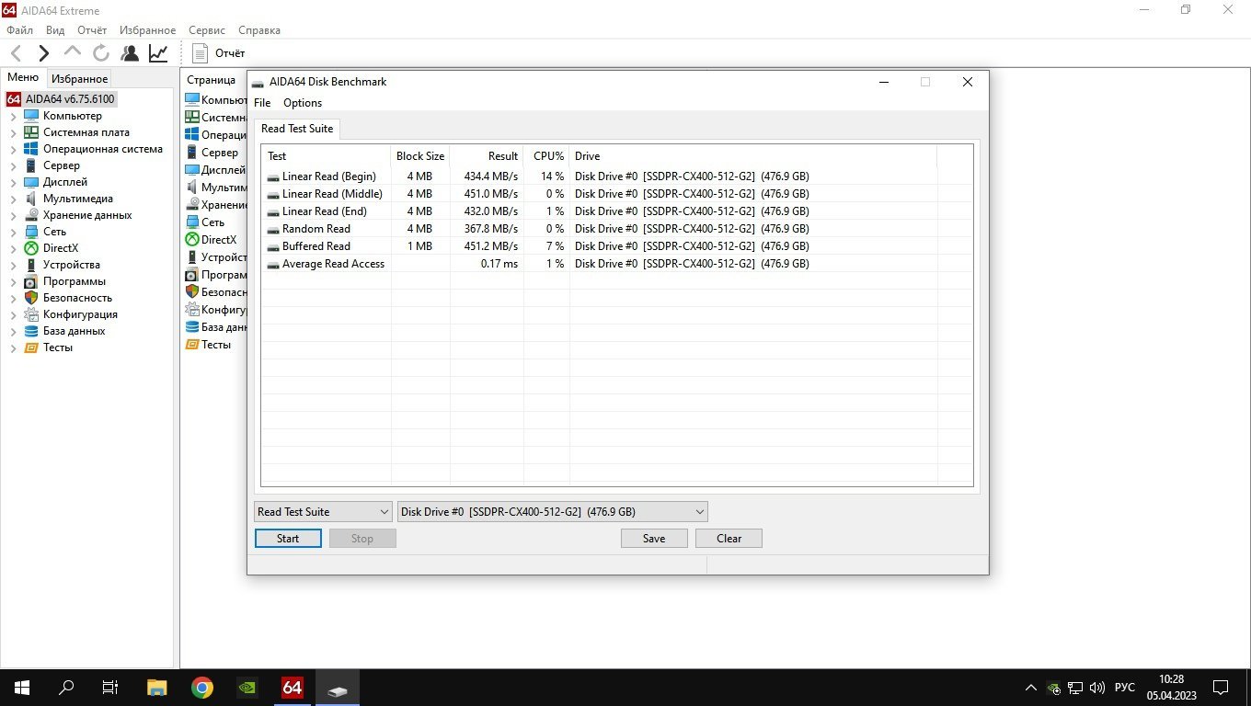Click the Системная плата motherboard icon

[x=31, y=132]
